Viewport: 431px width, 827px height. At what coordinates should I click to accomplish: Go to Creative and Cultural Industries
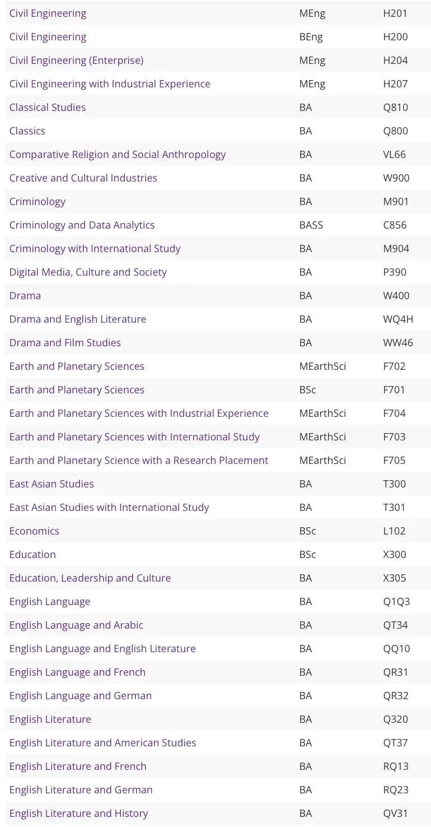point(83,178)
